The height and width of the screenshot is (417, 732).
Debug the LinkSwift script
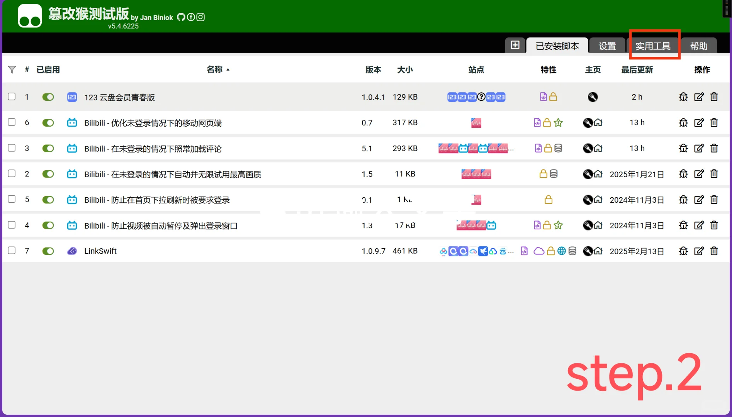tap(683, 251)
